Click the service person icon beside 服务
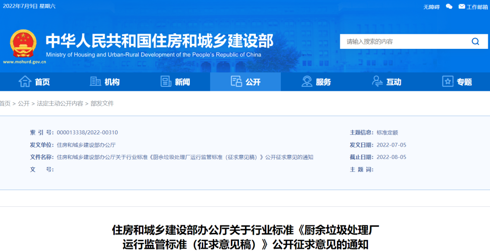Viewport: 490px width, 252px height. tap(307, 81)
